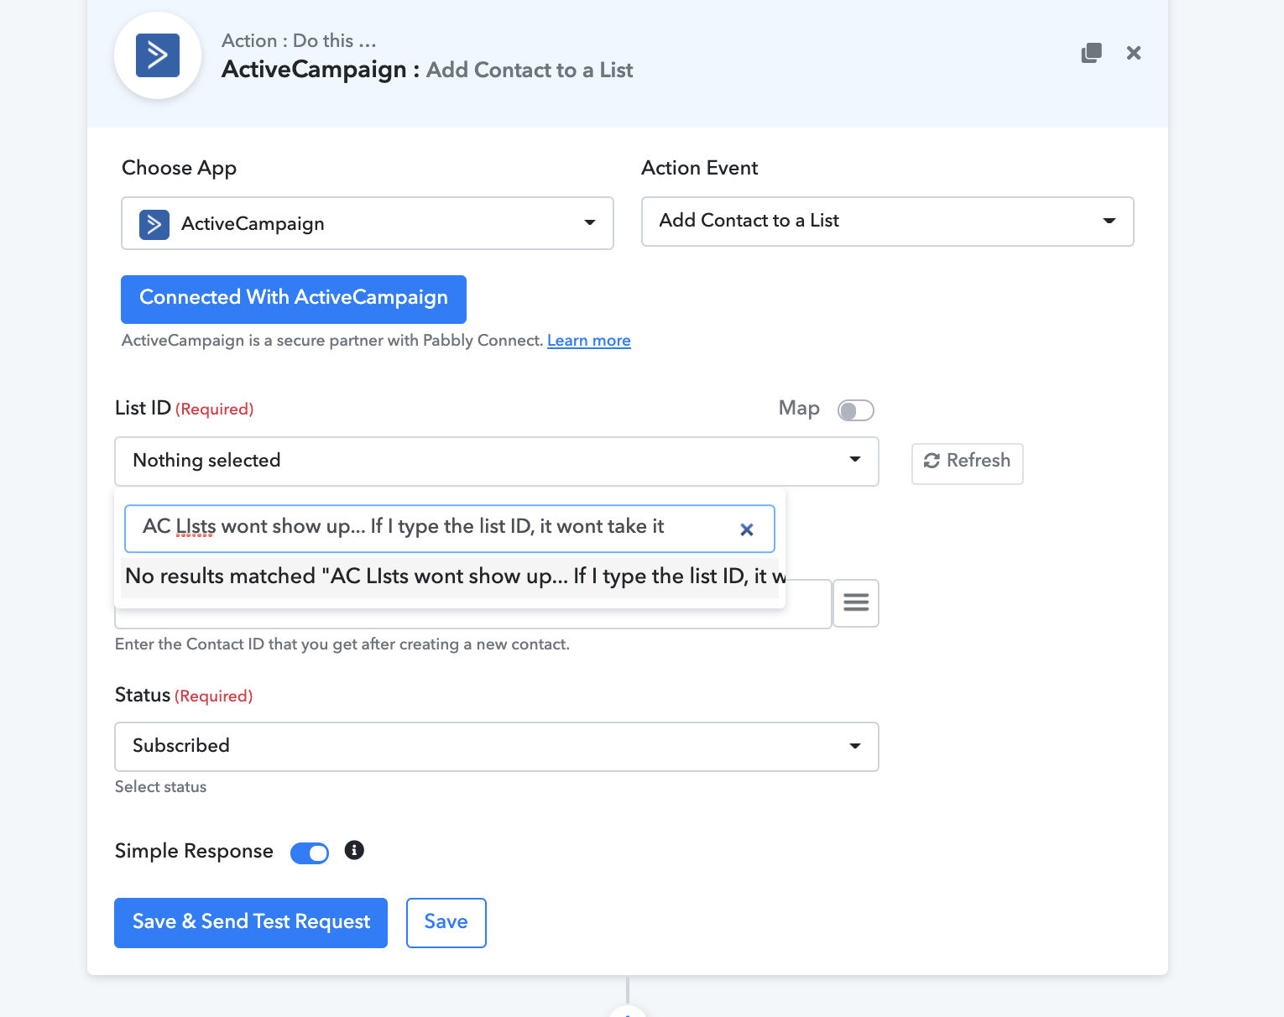The height and width of the screenshot is (1017, 1284).
Task: Click Save & Send Test Request
Action: coord(251,923)
